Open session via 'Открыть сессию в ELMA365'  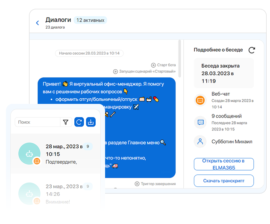224,164
